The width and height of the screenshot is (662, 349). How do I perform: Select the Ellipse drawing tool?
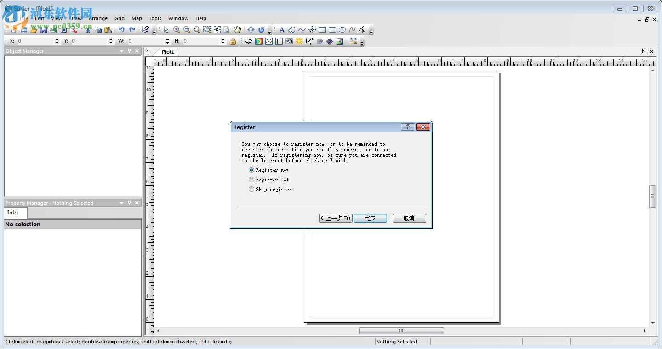(342, 30)
